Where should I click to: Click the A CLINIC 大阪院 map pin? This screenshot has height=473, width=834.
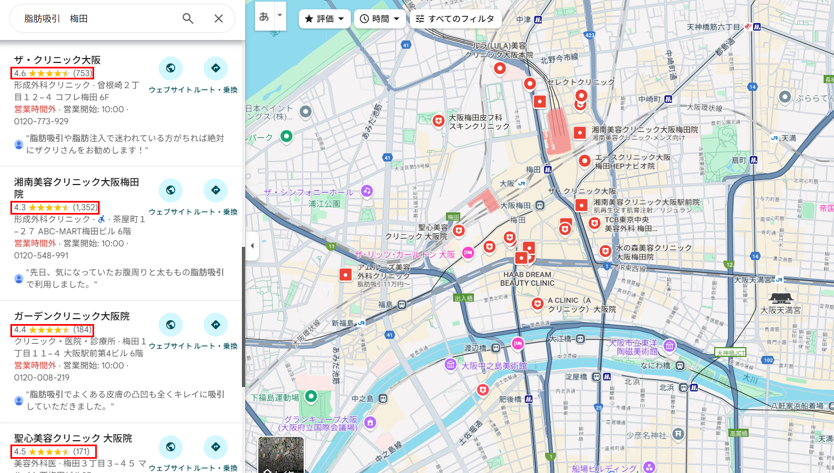[537, 304]
